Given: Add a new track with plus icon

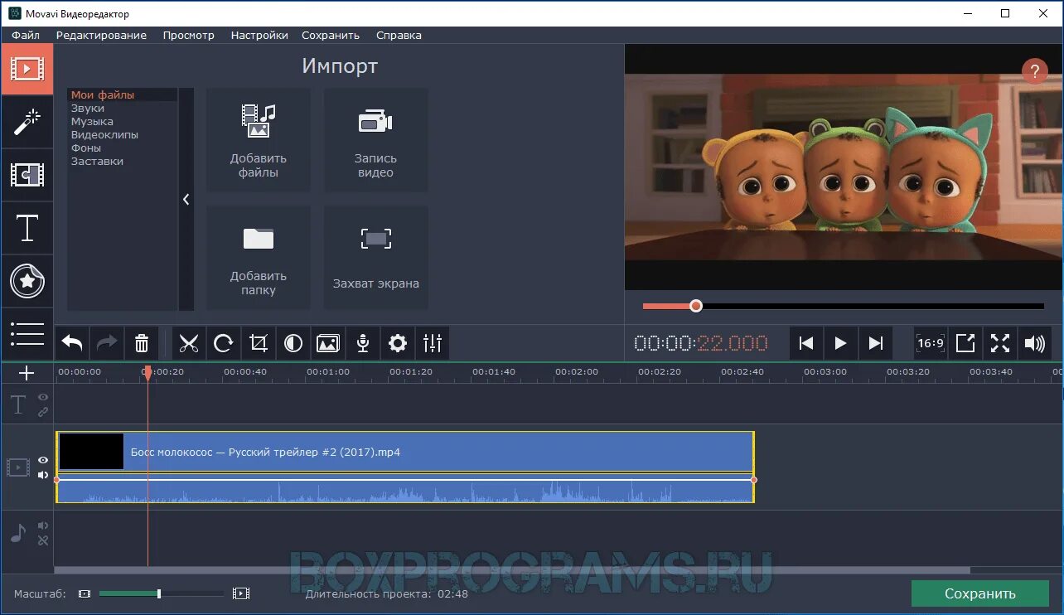Looking at the screenshot, I should (27, 373).
